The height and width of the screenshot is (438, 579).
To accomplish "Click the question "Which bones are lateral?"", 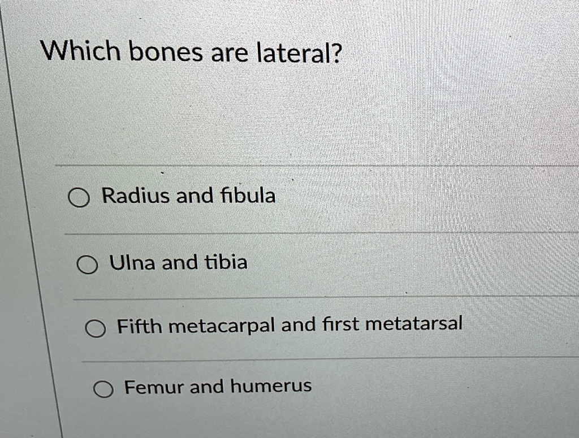I will tap(192, 52).
